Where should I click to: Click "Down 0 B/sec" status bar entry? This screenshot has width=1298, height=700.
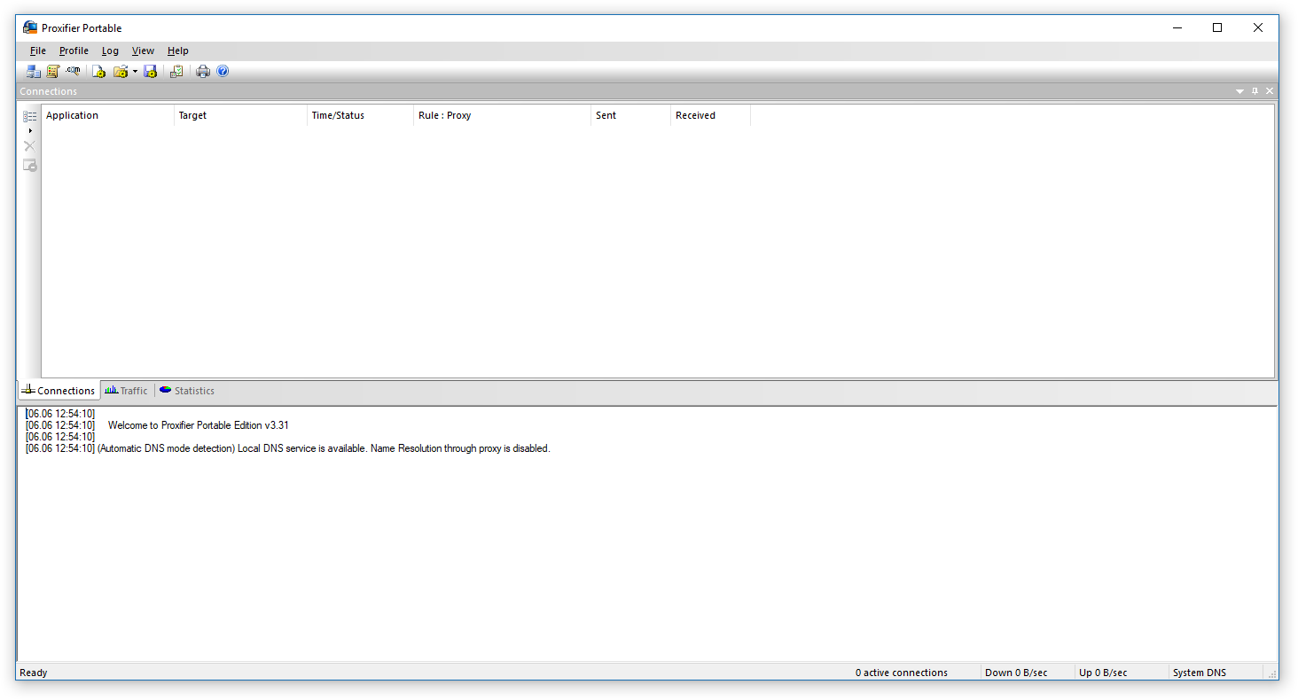pyautogui.click(x=1016, y=673)
